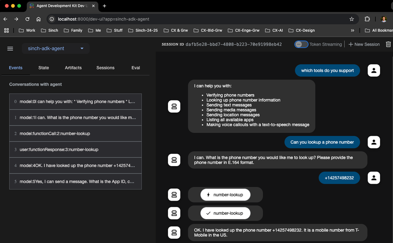Image resolution: width=393 pixels, height=243 pixels.
Task: Open the number-lookup response chip with checkmark
Action: 225,213
